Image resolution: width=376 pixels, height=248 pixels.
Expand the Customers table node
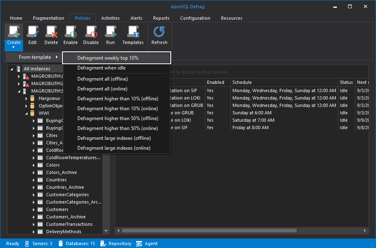point(34,210)
